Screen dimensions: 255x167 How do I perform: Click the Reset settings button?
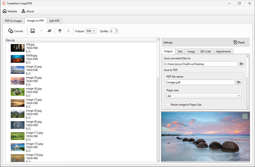coord(239,42)
